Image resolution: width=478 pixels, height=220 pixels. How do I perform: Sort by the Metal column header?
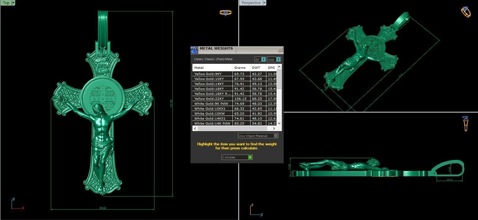tap(212, 68)
